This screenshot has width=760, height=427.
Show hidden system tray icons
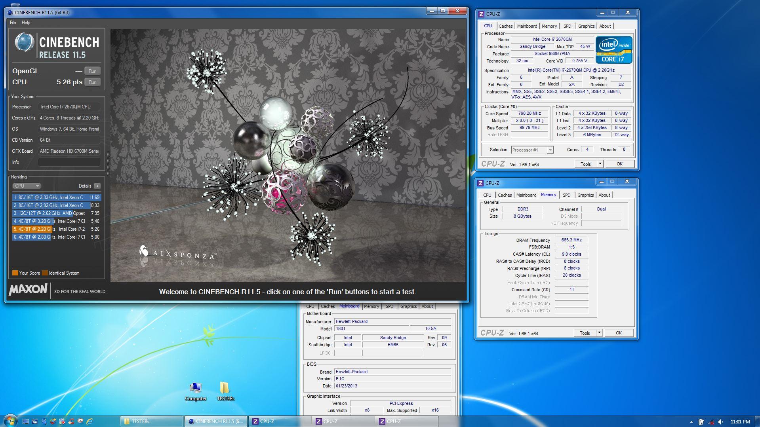[x=691, y=422]
